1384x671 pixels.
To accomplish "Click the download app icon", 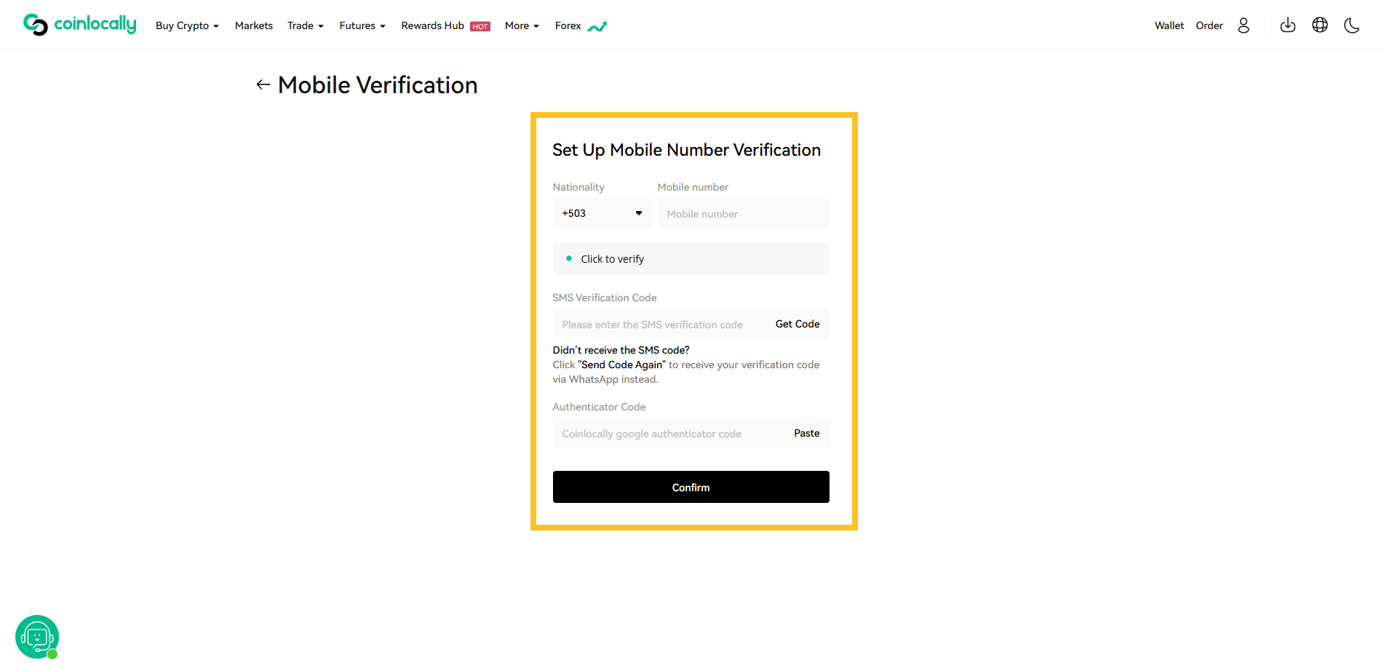I will click(1288, 25).
